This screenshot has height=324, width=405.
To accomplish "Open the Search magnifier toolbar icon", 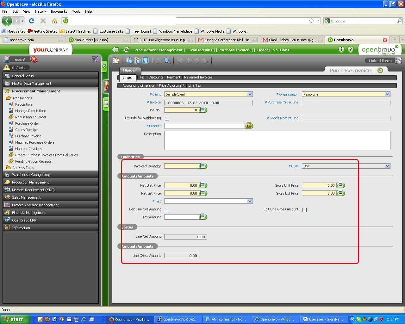I will pos(167,60).
